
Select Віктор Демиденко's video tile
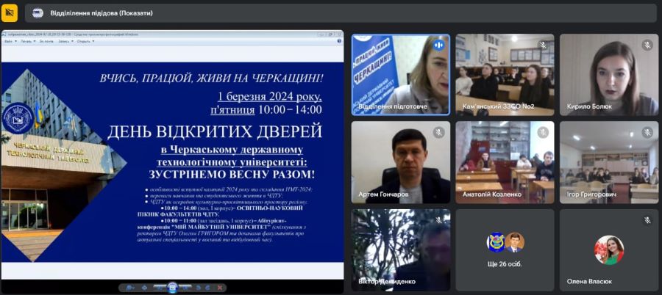tap(401, 250)
